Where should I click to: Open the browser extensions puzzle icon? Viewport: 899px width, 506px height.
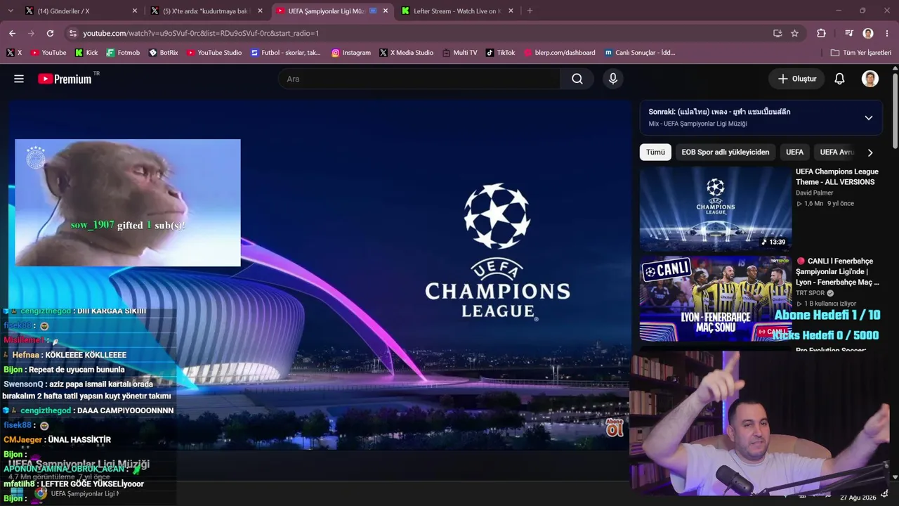821,33
